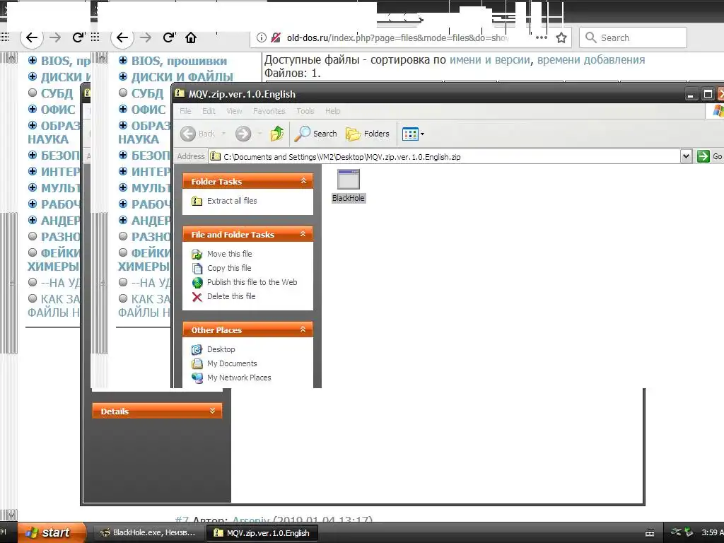Maximize the MQV.zip Explorer window
This screenshot has width=724, height=543.
point(707,94)
